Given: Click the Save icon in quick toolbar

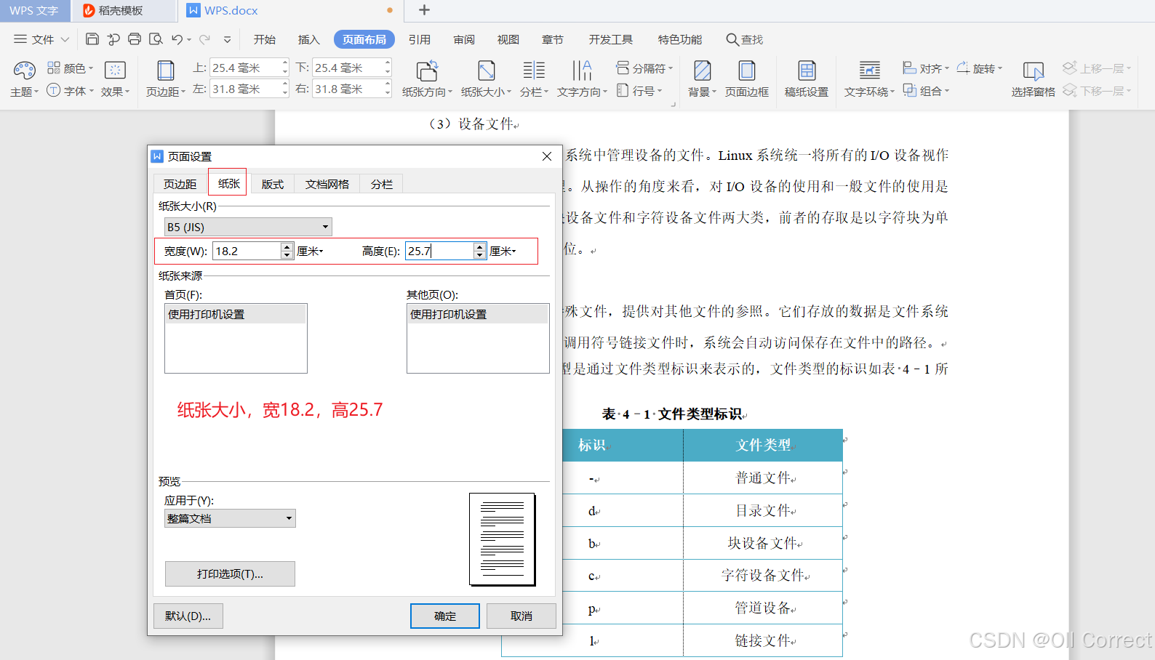Looking at the screenshot, I should [92, 39].
